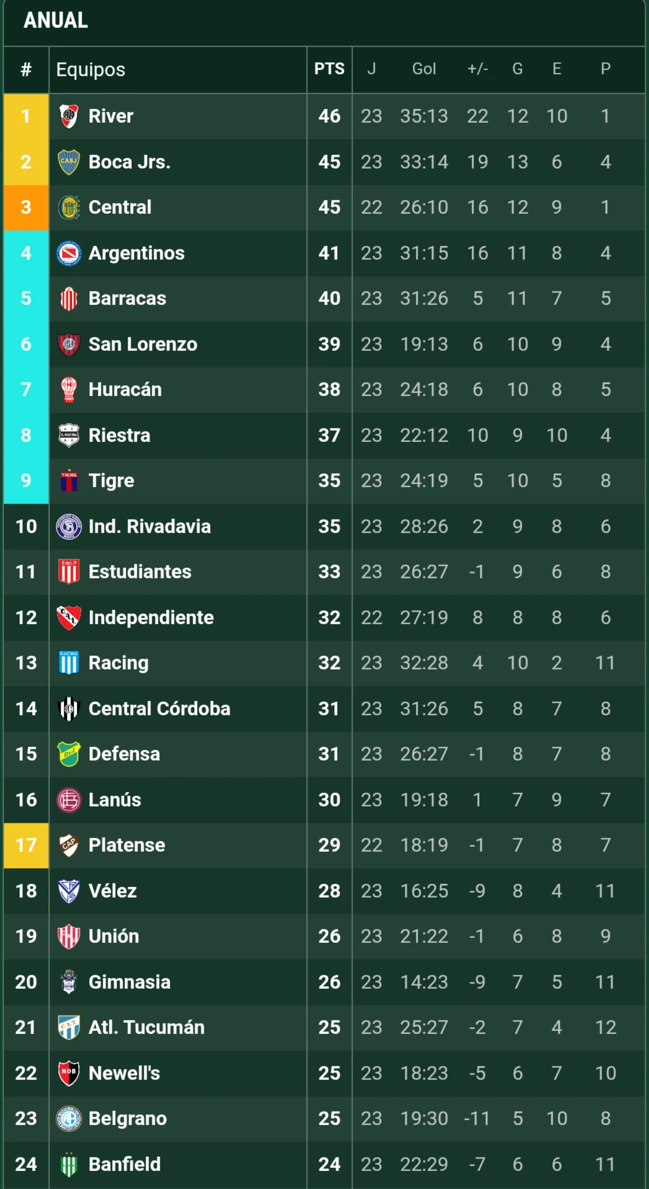Click the Huracán balloon crest
Screen dimensions: 649x1189
69,389
